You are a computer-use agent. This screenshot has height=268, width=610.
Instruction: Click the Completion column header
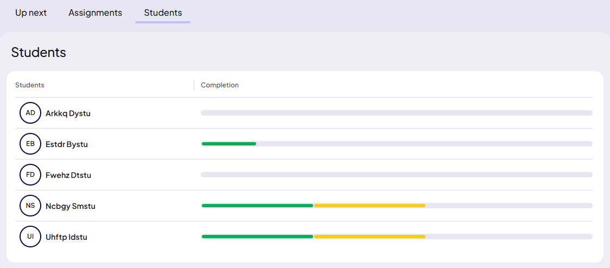(x=220, y=85)
